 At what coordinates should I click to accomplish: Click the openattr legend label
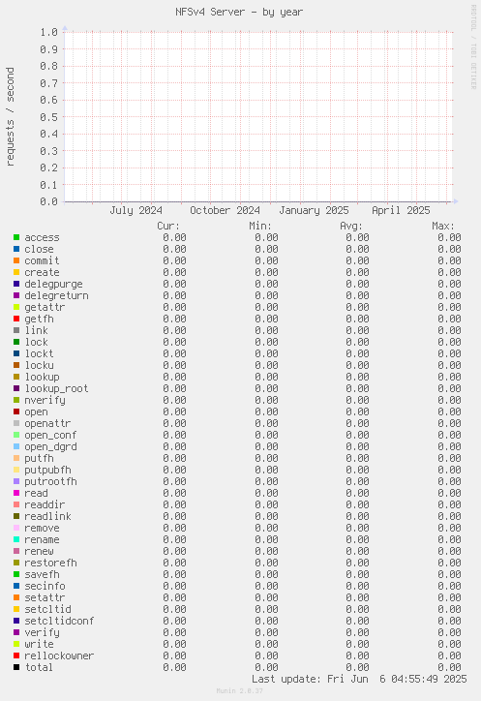coord(47,423)
